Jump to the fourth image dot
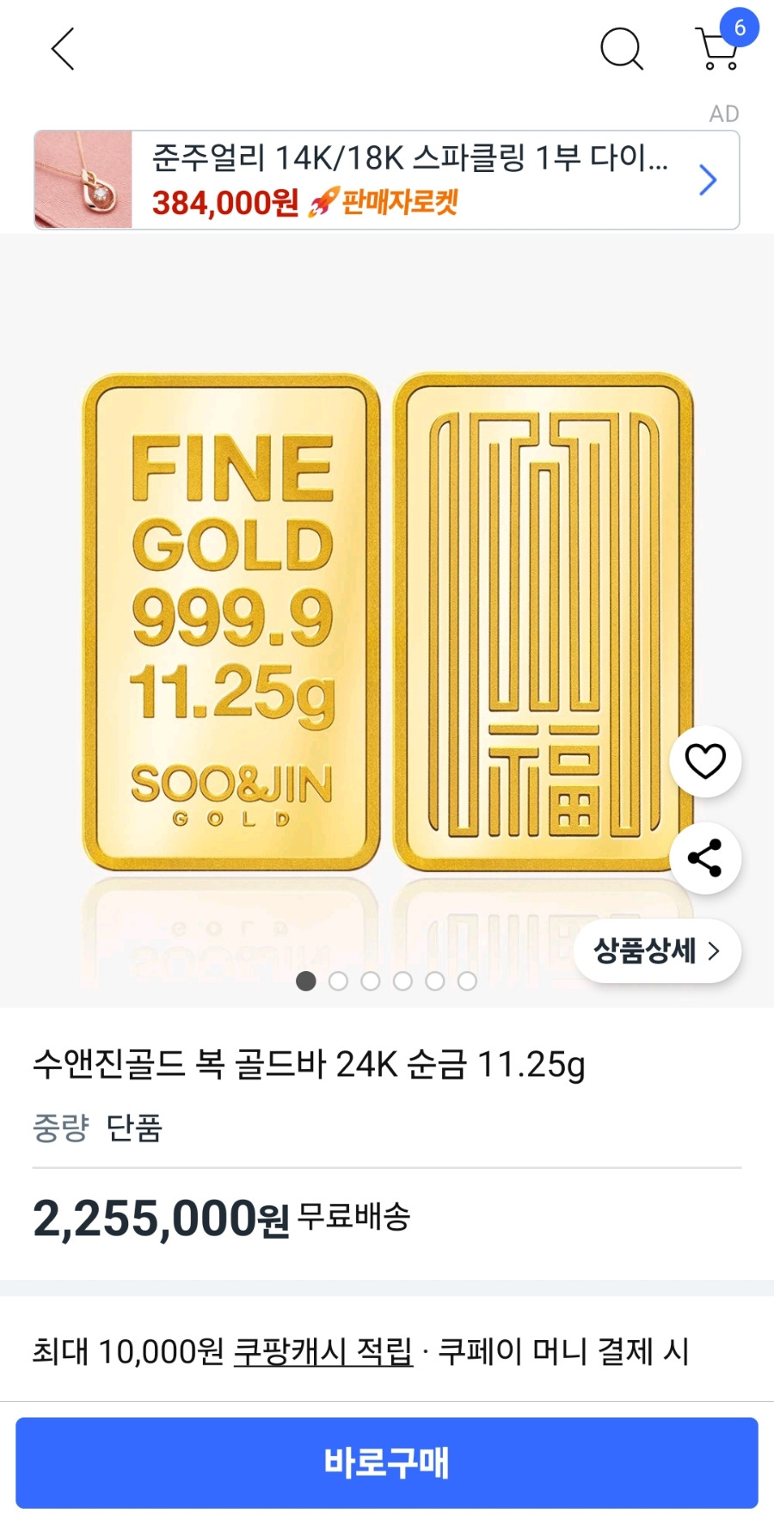This screenshot has width=774, height=1525. tap(402, 981)
